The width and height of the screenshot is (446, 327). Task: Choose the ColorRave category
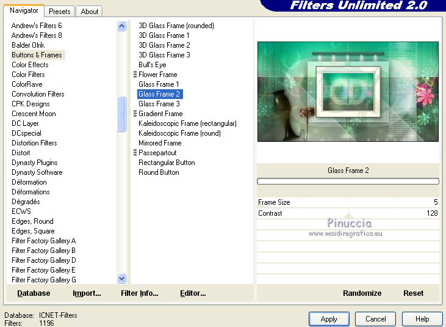coord(27,84)
